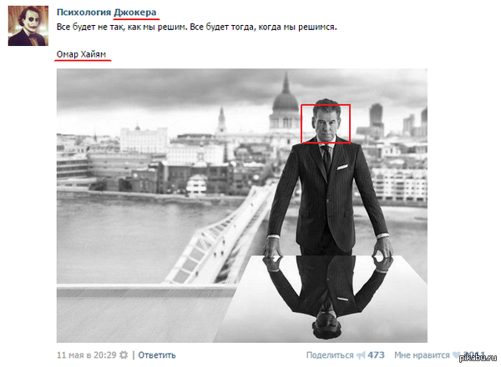Click the man's mirrored reflection on the table
Viewport: 501px width, 367px height.
pyautogui.click(x=327, y=295)
